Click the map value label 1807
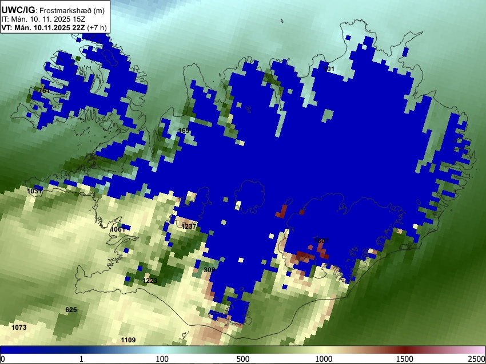 (321, 240)
